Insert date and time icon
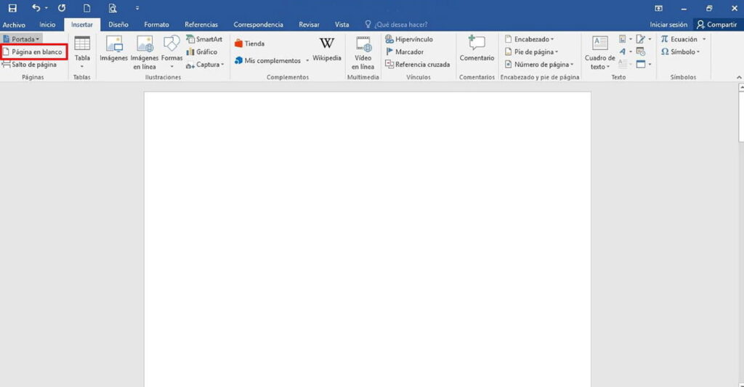Screen dimensions: 744x387 641,52
